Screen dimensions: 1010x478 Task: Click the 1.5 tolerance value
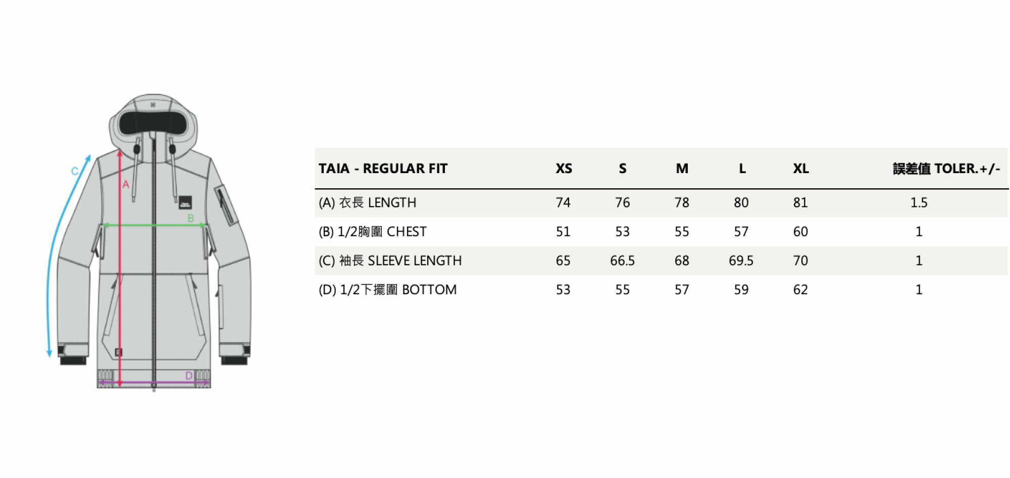[x=919, y=203]
